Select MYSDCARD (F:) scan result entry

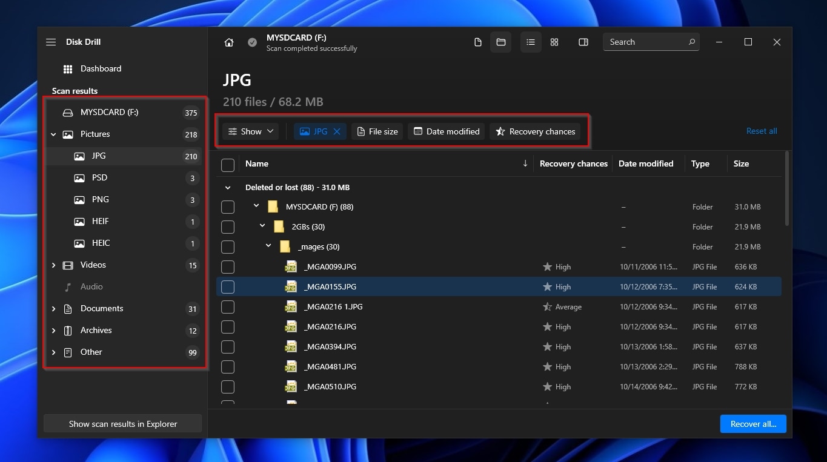click(124, 113)
